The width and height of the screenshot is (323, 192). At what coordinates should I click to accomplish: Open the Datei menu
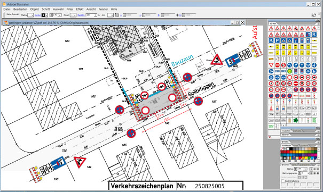(x=6, y=9)
